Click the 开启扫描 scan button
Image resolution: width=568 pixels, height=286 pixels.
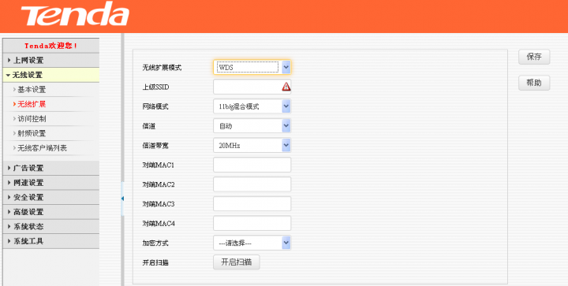pos(237,262)
